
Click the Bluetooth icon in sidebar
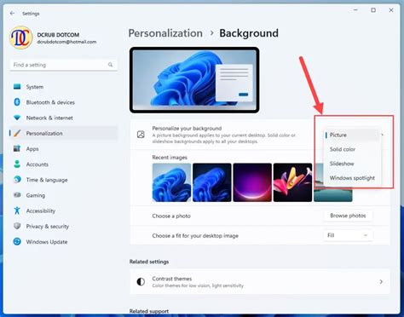pos(17,102)
